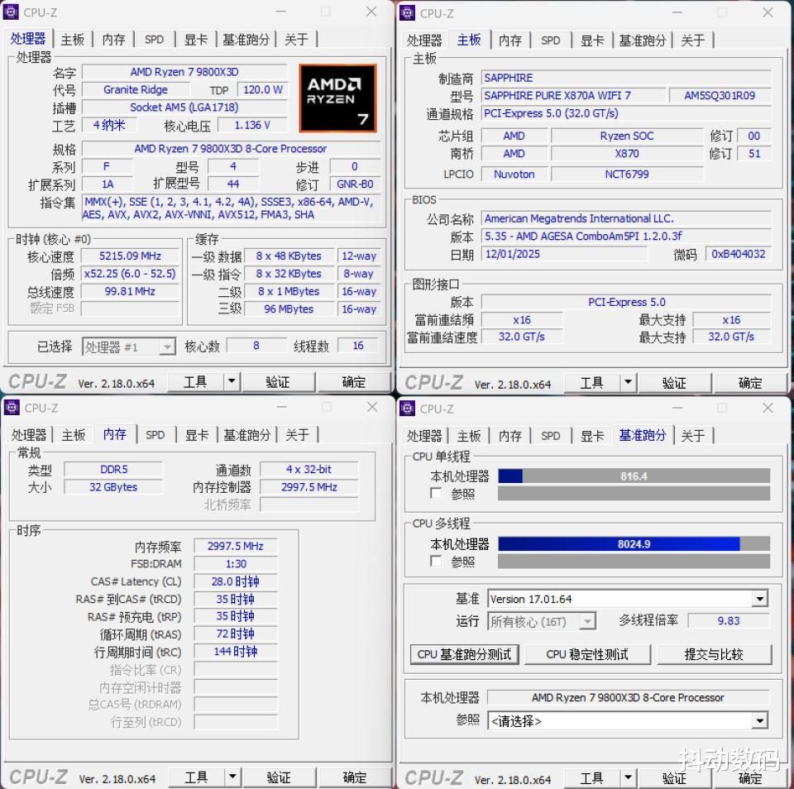
Task: Click the CPU-Z app icon in the memory window title bar
Action: click(x=12, y=408)
